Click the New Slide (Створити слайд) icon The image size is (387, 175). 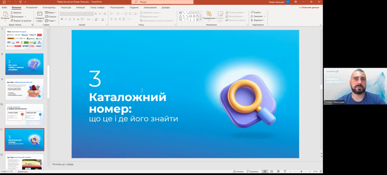(40, 14)
